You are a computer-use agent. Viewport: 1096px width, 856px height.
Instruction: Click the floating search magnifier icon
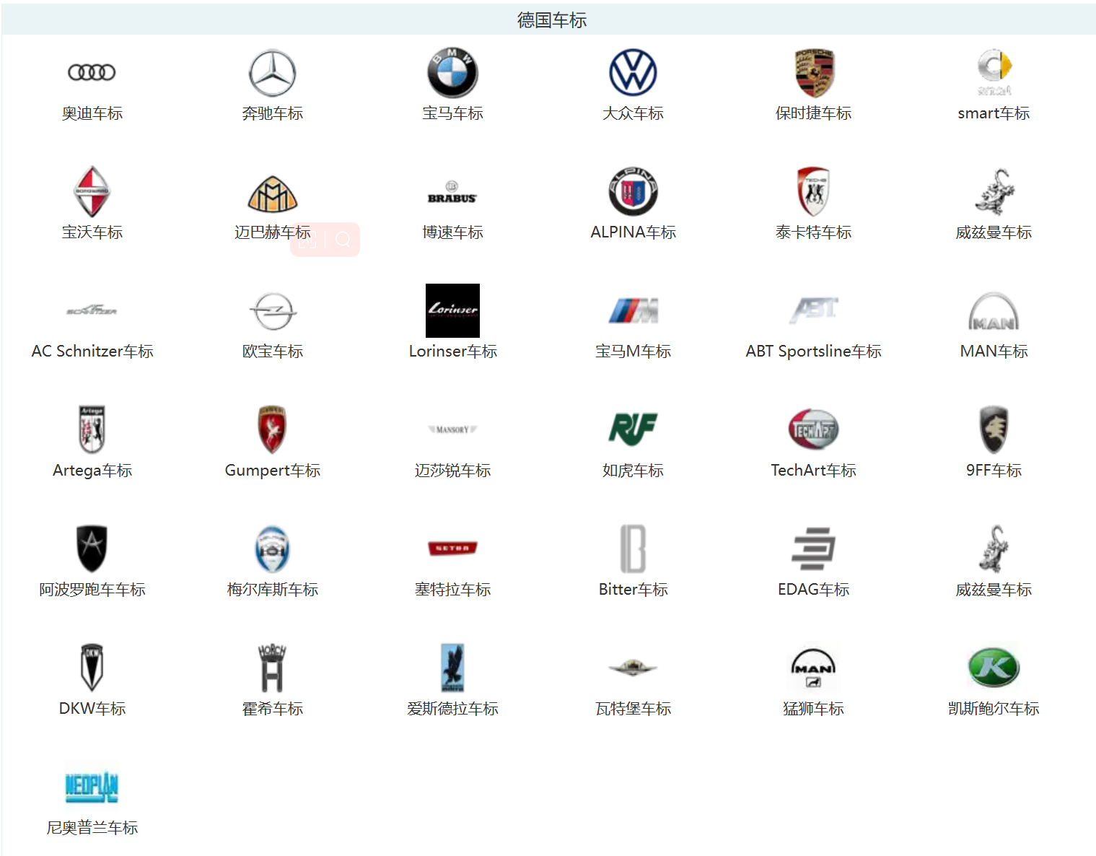coord(343,240)
